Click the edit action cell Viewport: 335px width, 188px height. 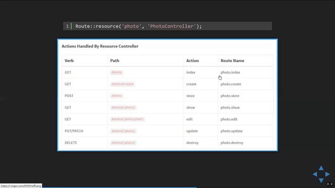point(189,119)
